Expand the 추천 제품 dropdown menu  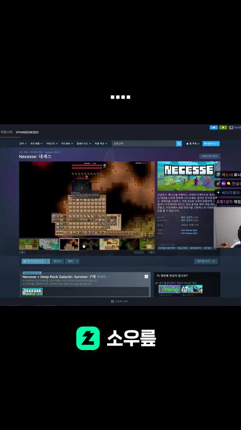tap(36, 143)
